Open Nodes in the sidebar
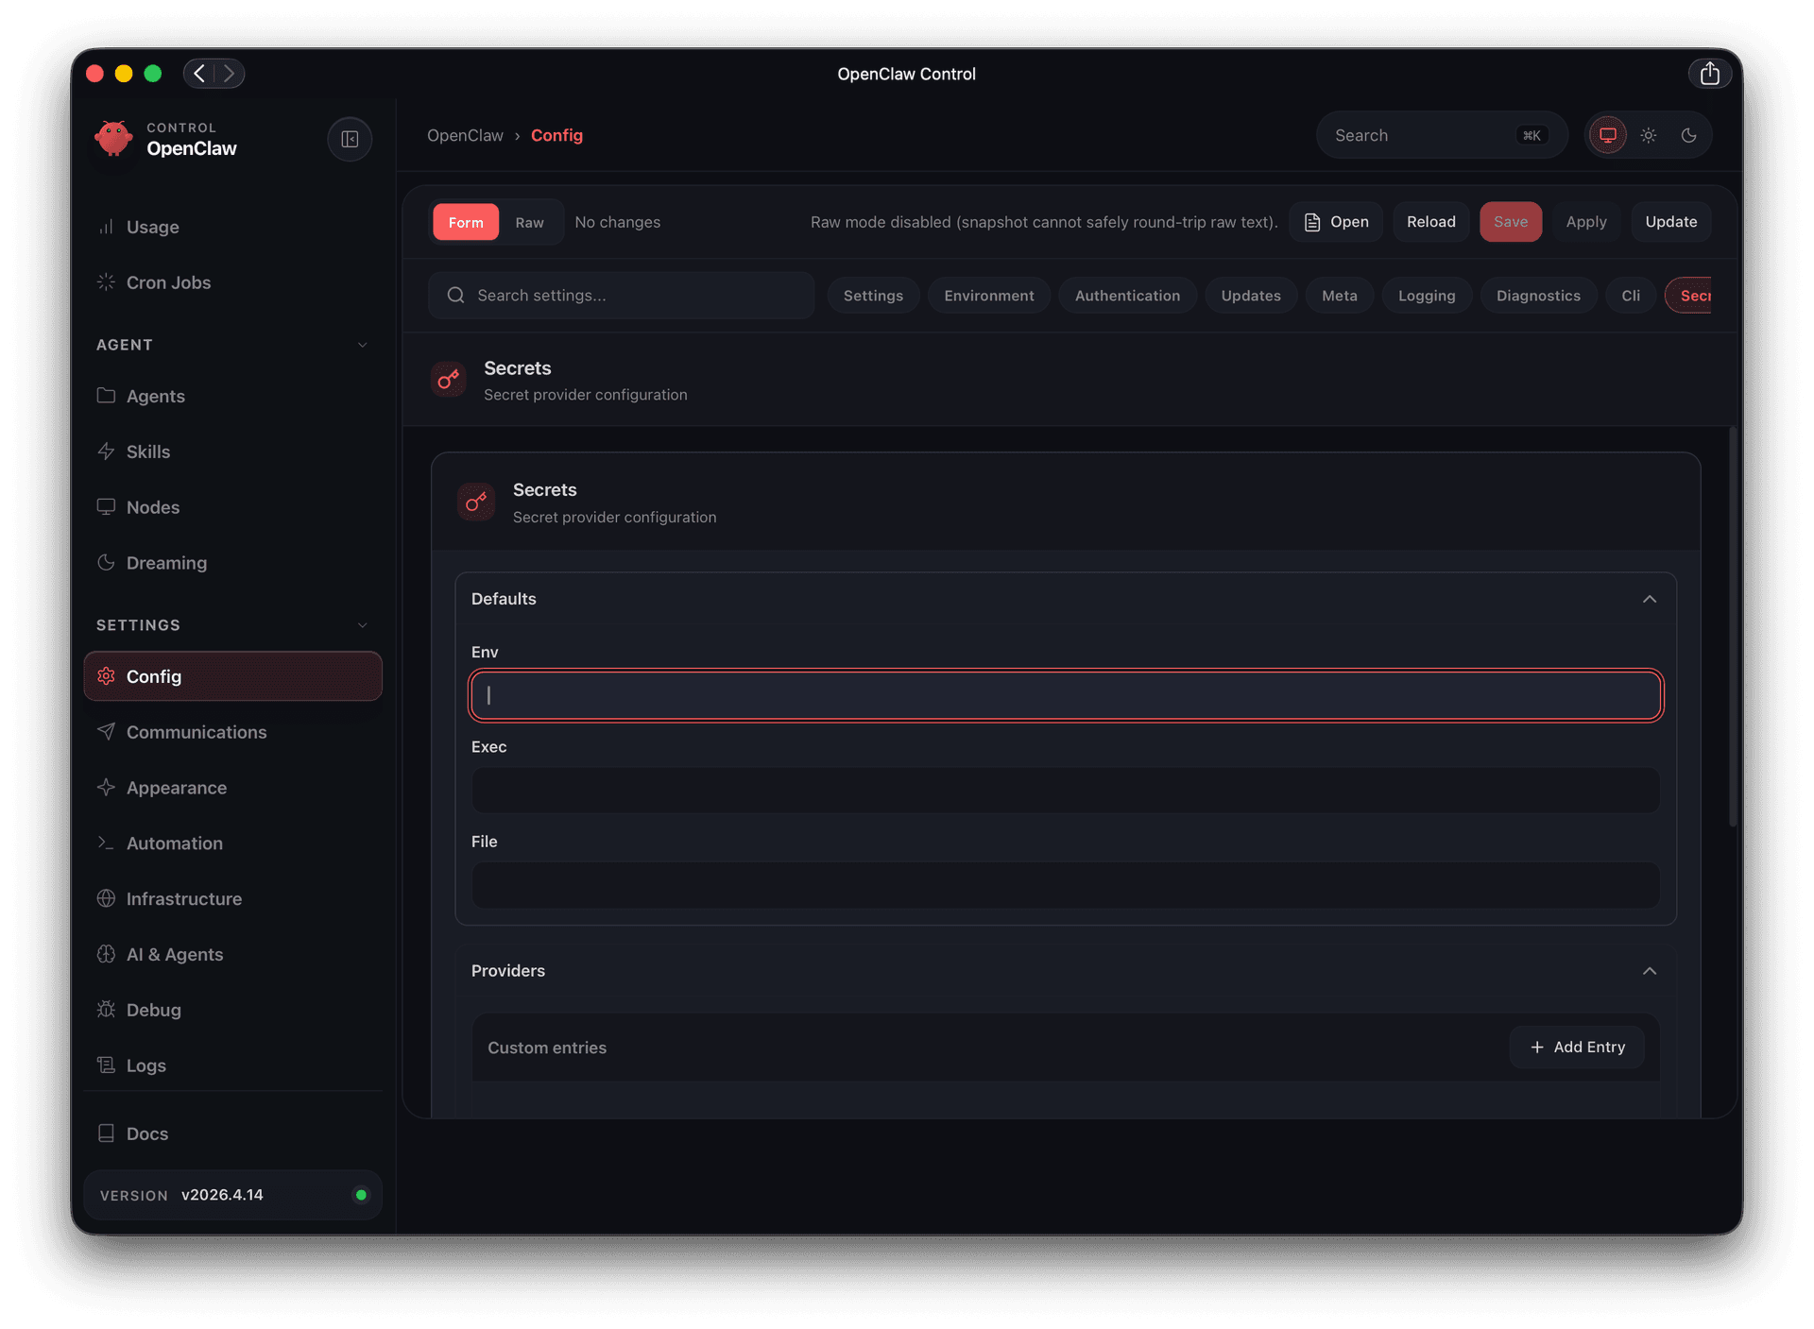The image size is (1814, 1329). (232, 507)
